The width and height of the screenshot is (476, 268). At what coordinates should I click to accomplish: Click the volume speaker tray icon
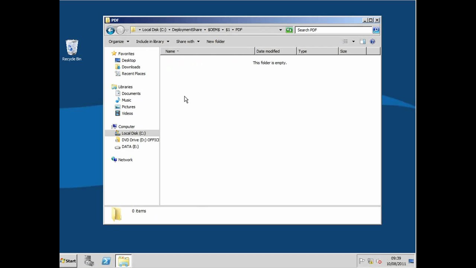click(379, 261)
